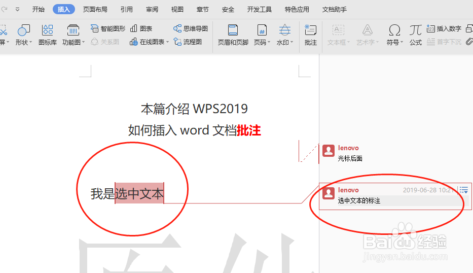Click the lenovo avatar on the 光标后面 comment
The height and width of the screenshot is (273, 473).
click(329, 150)
